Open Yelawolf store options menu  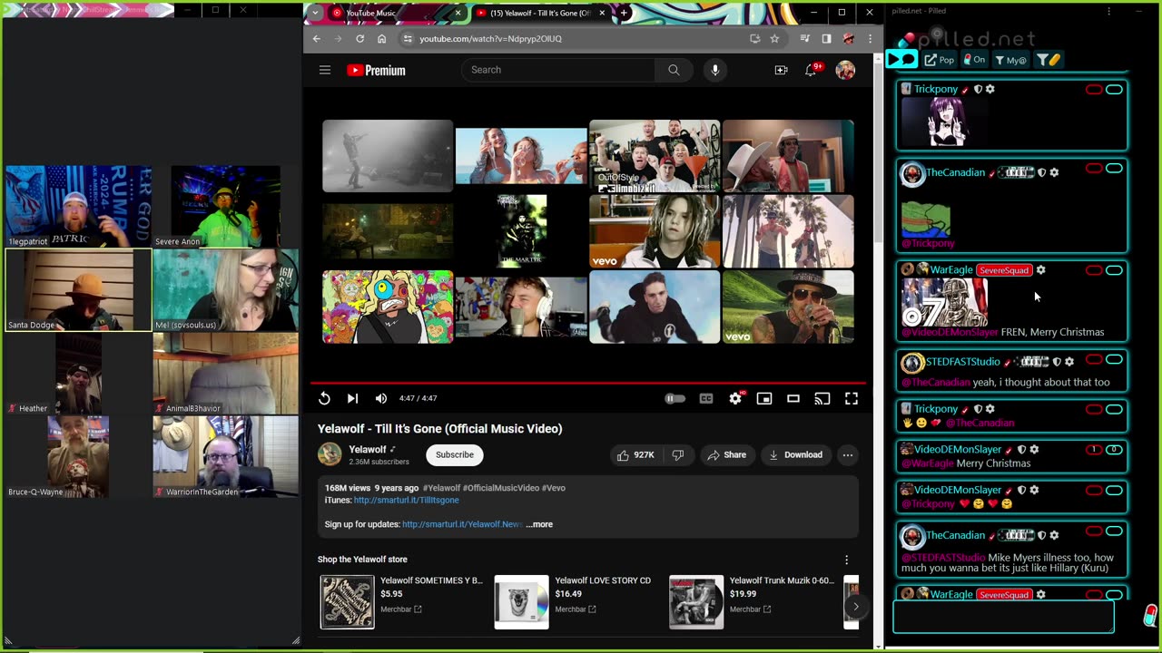pos(846,560)
